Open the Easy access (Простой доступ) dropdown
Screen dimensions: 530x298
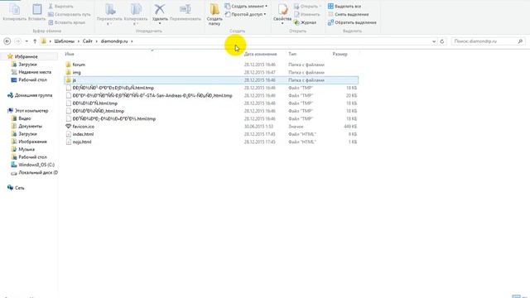tap(245, 15)
